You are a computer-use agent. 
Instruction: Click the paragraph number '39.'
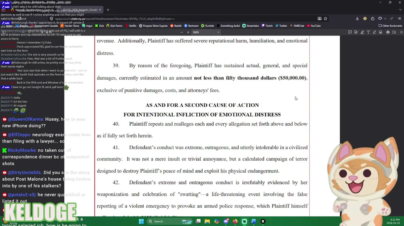click(116, 66)
